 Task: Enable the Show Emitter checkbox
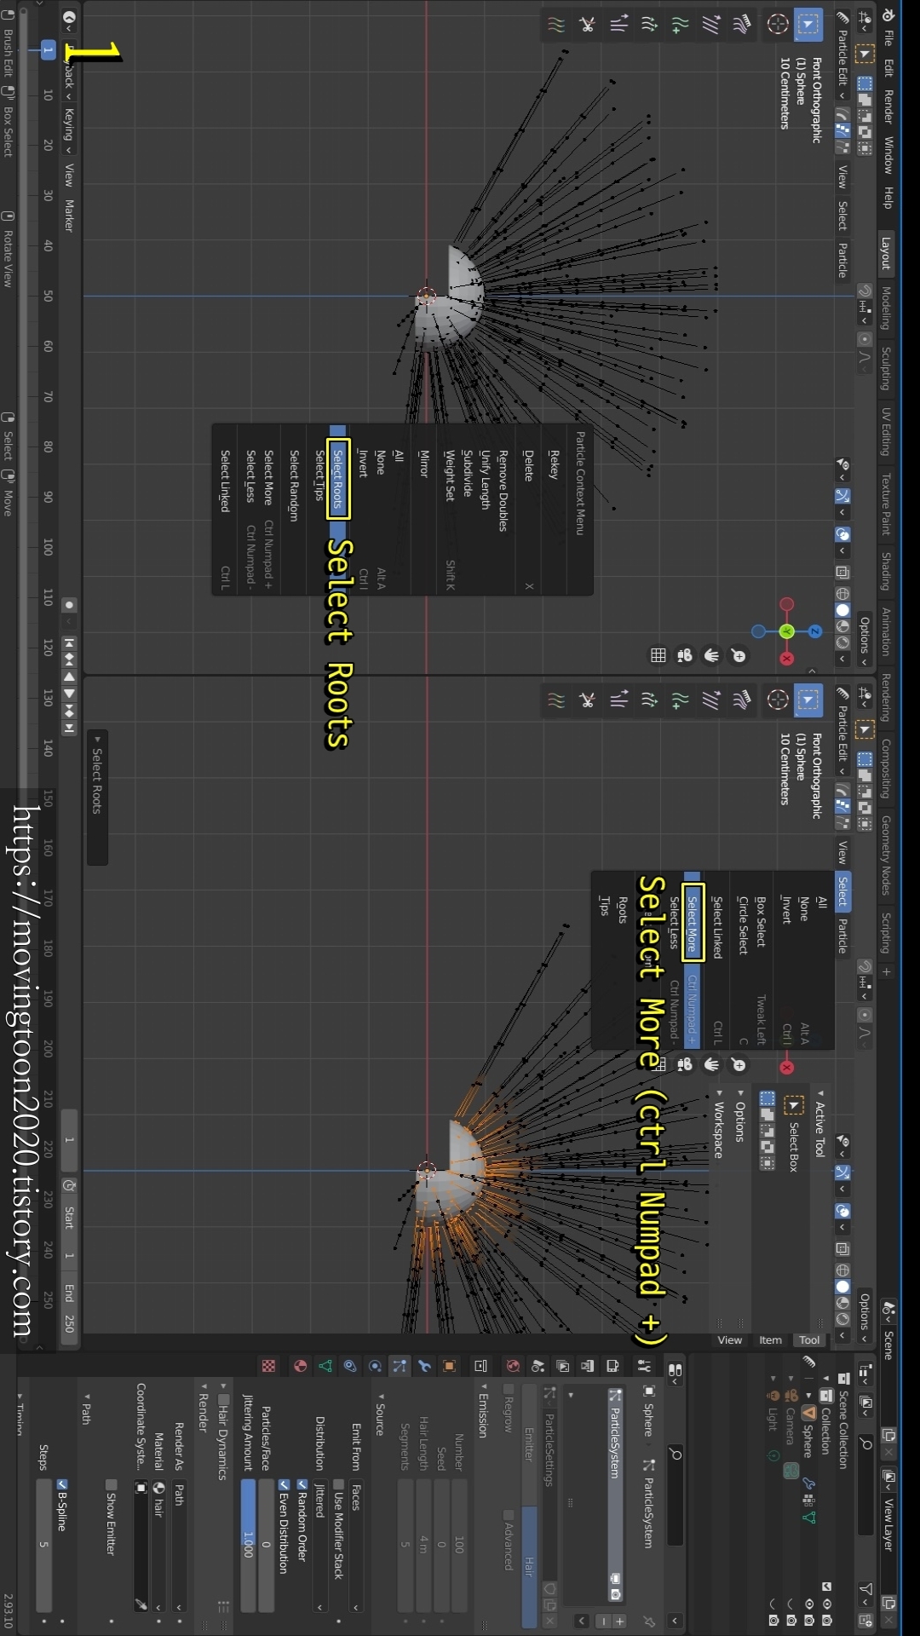coord(111,1484)
